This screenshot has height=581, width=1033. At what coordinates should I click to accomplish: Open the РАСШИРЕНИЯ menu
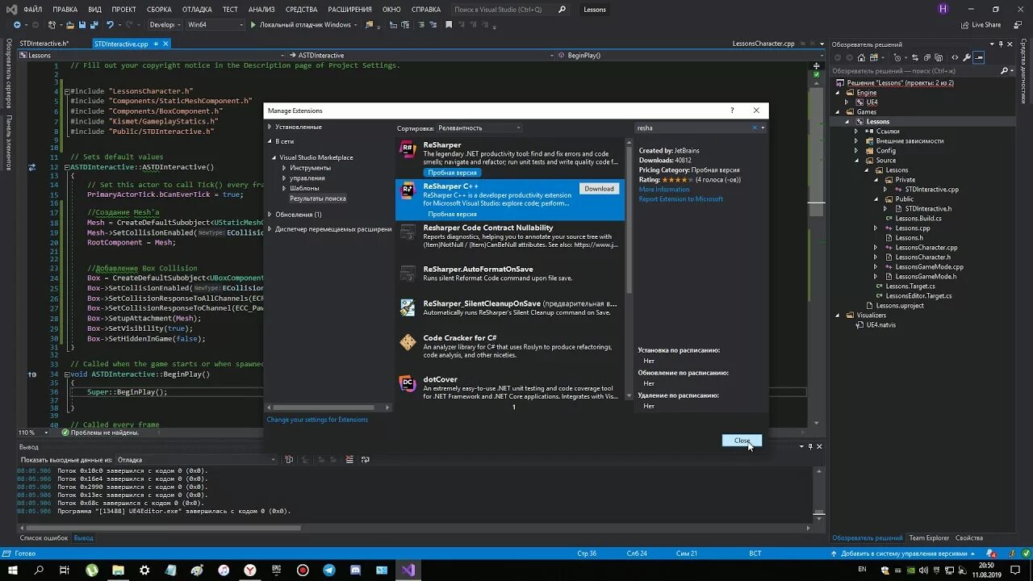click(x=349, y=10)
